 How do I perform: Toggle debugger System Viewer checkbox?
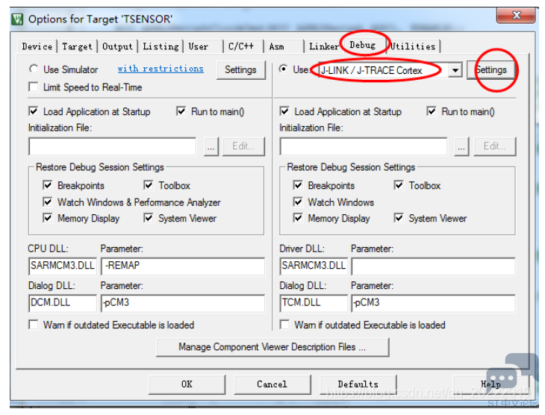pos(399,218)
